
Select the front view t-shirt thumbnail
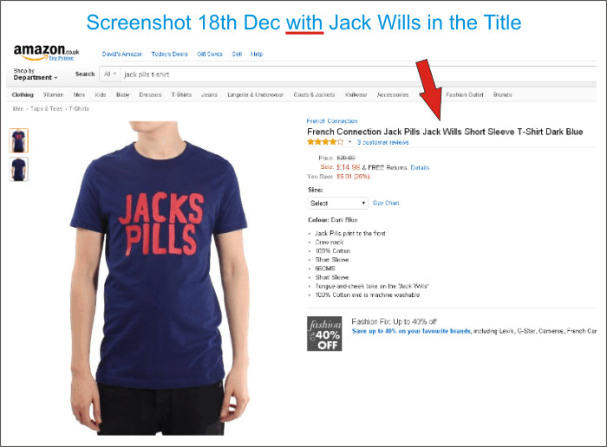pos(19,140)
